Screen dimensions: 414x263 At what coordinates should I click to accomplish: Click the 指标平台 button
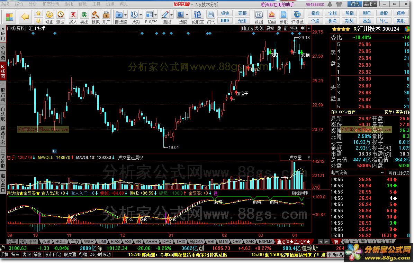click(28, 241)
